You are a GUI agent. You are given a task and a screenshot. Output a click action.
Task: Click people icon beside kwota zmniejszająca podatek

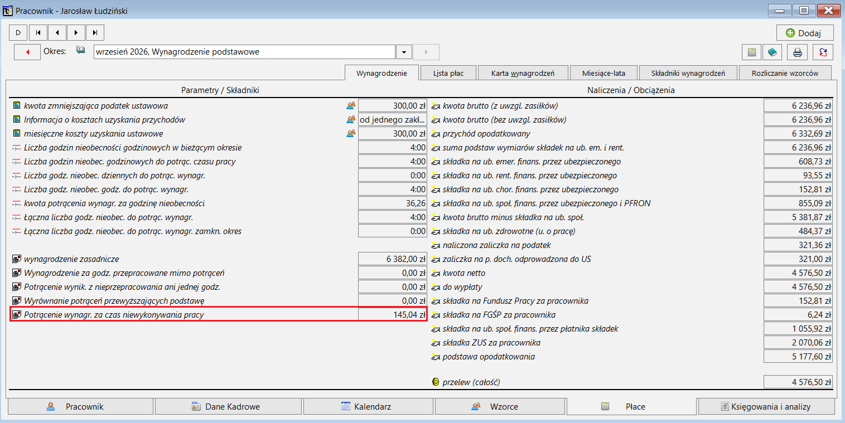(x=351, y=105)
